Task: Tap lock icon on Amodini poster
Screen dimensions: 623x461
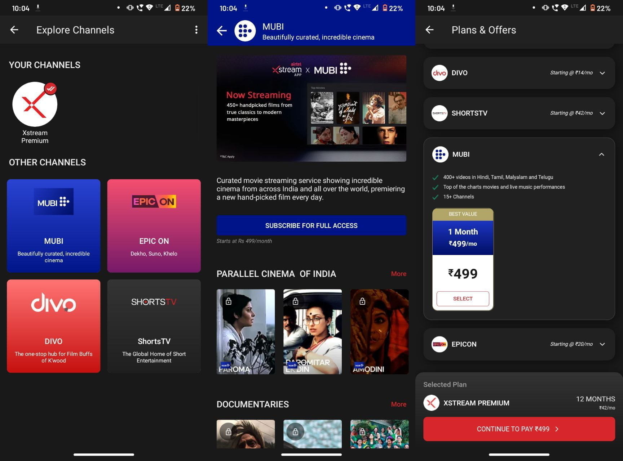Action: coord(362,301)
